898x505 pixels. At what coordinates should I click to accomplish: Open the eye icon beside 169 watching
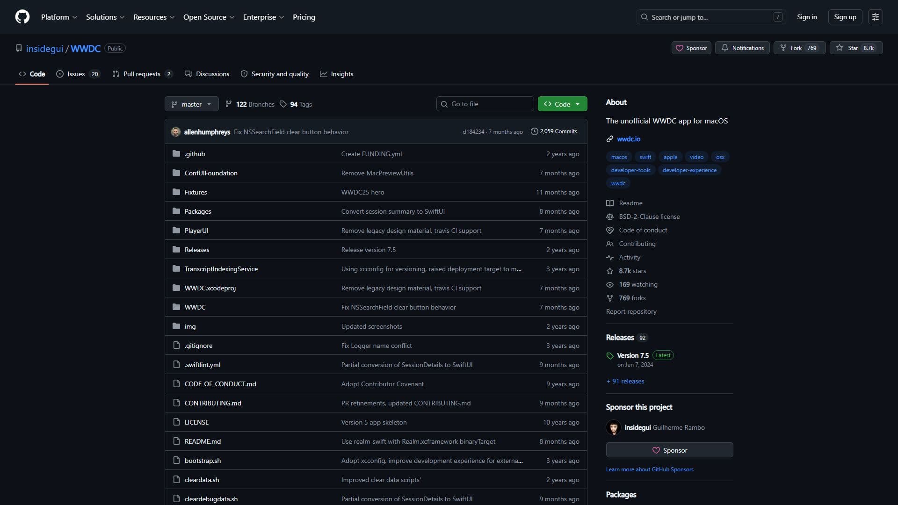coord(610,284)
